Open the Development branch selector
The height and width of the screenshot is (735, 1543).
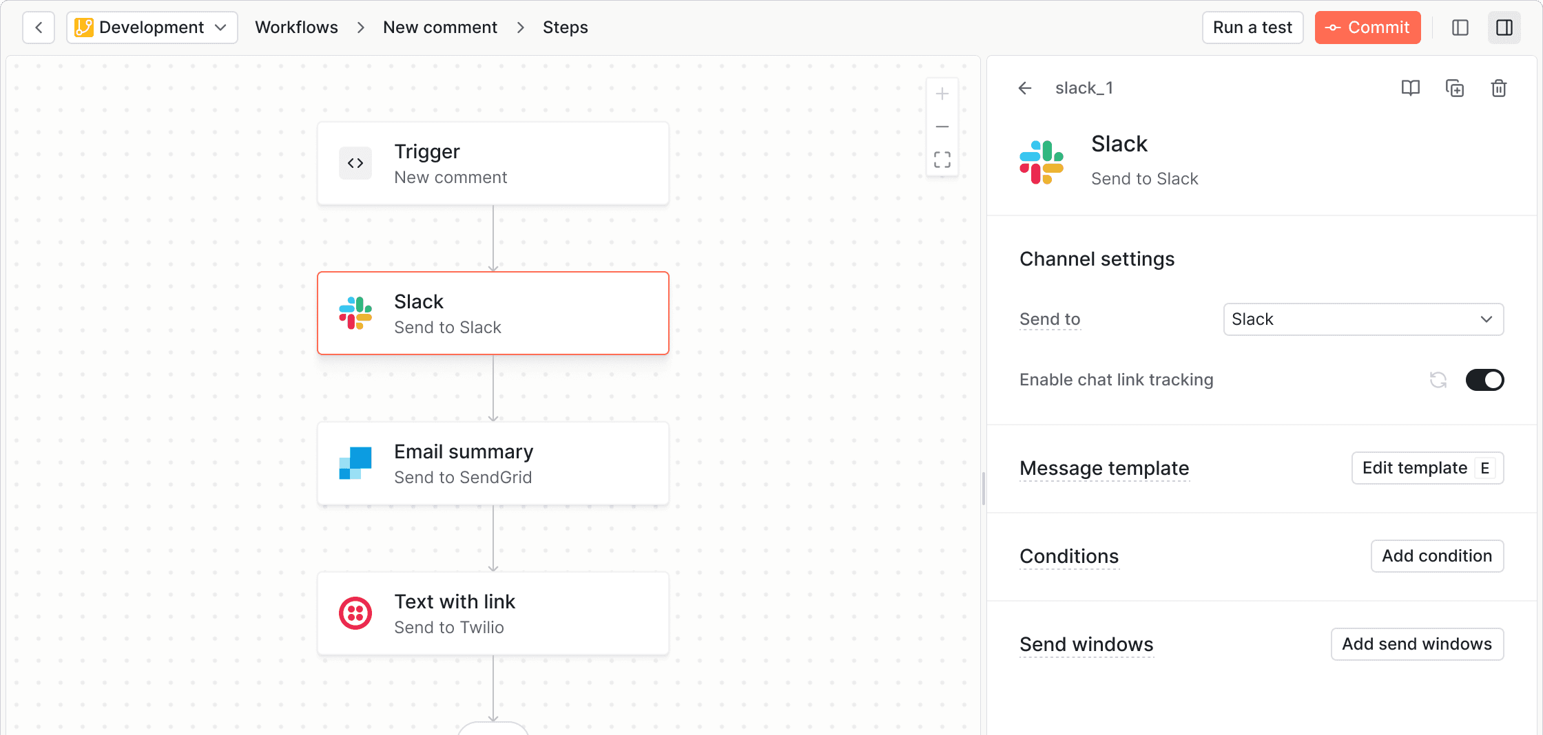(152, 28)
